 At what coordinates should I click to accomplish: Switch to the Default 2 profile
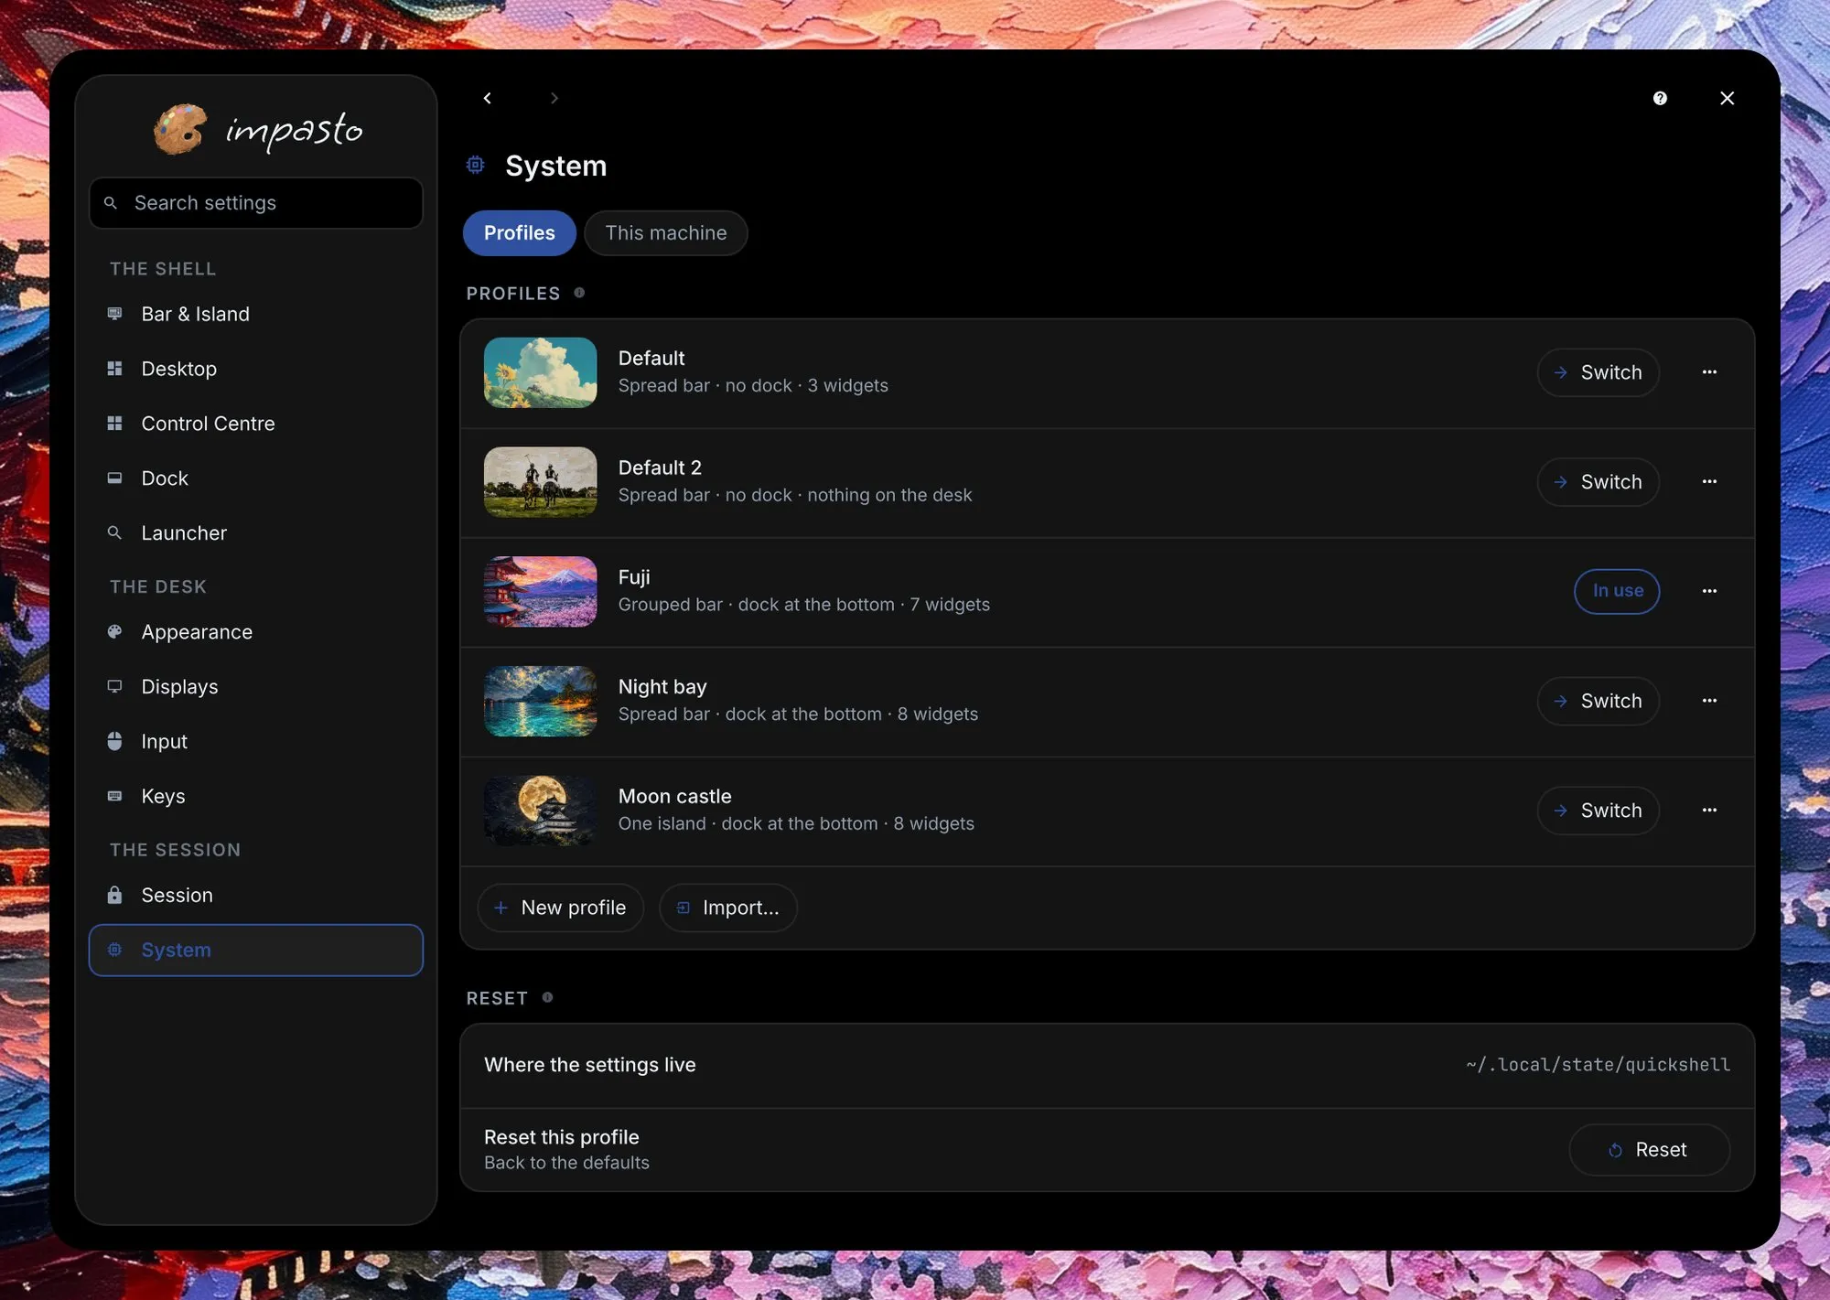tap(1598, 482)
